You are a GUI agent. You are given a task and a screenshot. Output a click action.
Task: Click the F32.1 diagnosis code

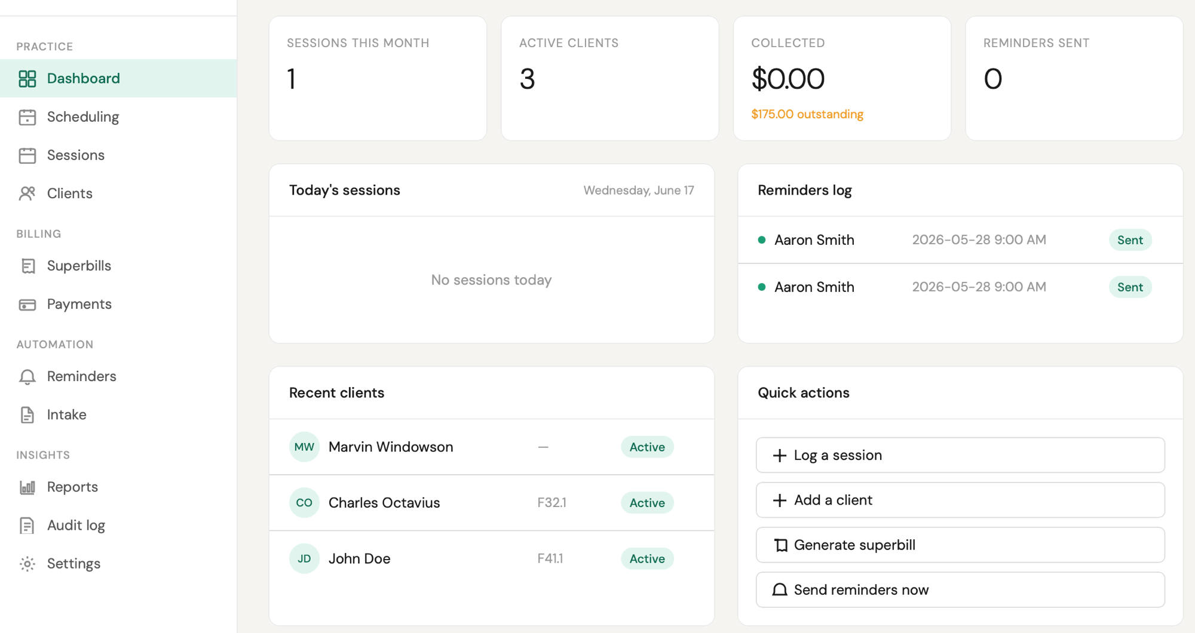point(551,503)
